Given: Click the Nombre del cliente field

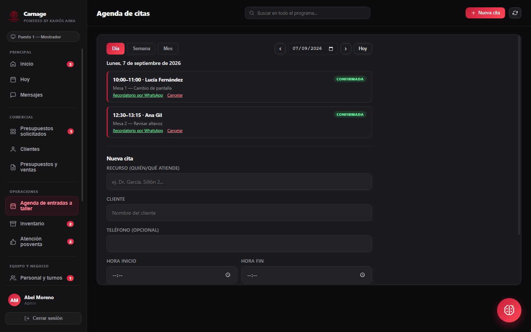Looking at the screenshot, I should click(x=239, y=213).
